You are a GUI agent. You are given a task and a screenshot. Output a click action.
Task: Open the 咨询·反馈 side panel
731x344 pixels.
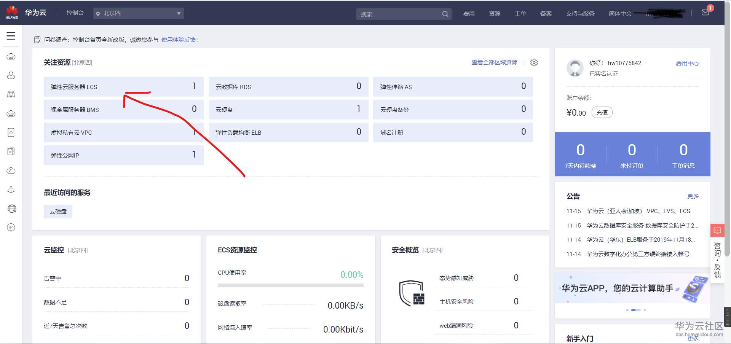(717, 260)
